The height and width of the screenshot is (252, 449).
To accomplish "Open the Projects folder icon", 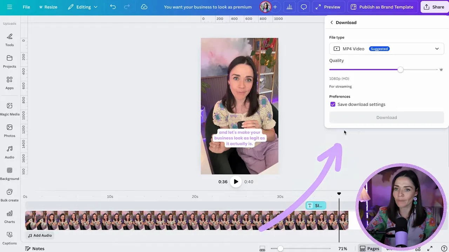I will 9,61.
